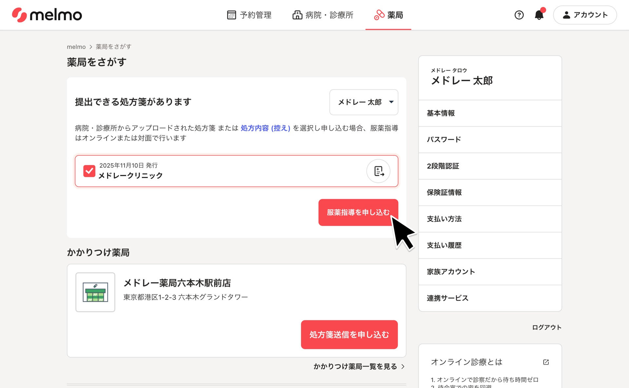Click the hospital icon for 病院・診療所
Viewport: 629px width, 388px height.
tap(297, 15)
